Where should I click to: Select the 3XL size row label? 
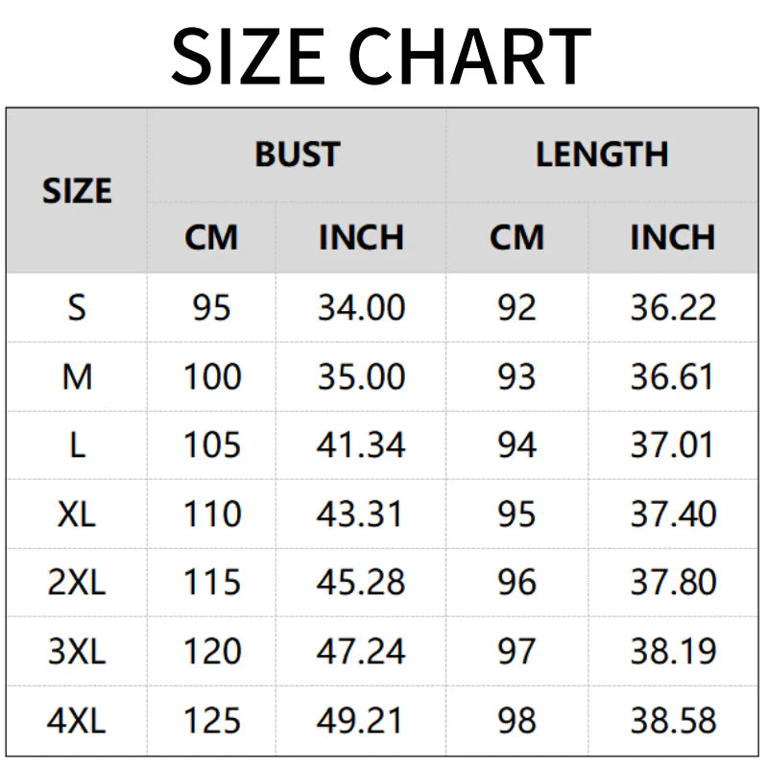pos(77,652)
